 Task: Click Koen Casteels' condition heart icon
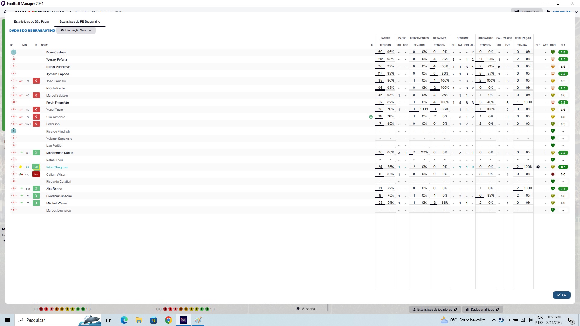[x=553, y=52]
